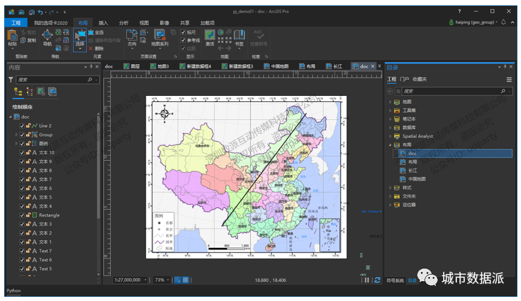The width and height of the screenshot is (521, 301).
Task: Uncheck visibility of Group element
Action: click(x=22, y=135)
